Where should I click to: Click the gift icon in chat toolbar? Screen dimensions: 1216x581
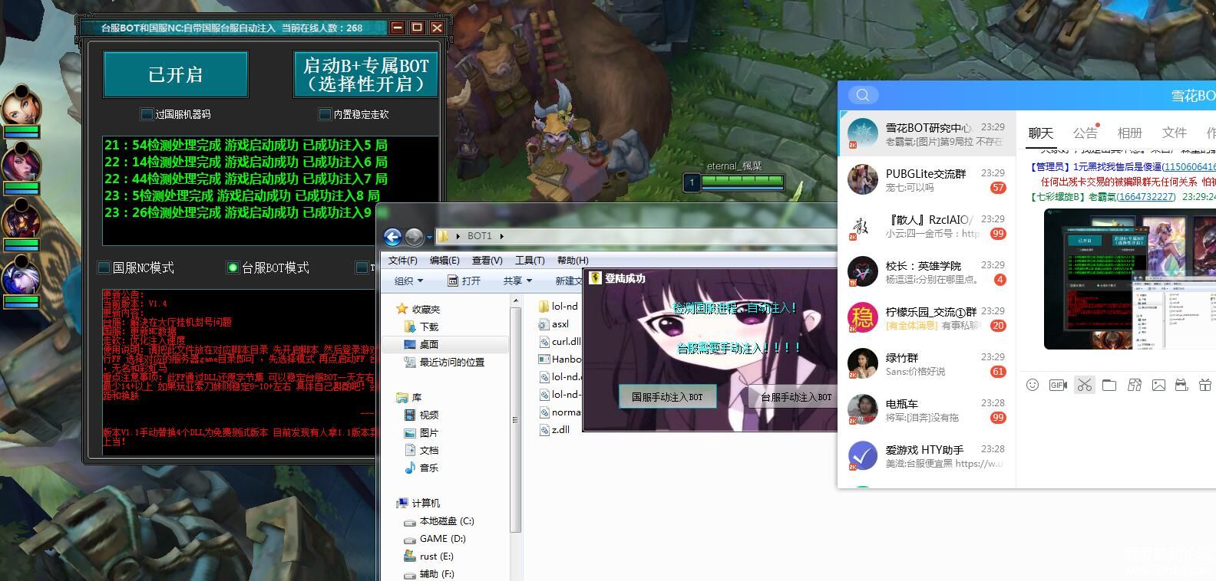tap(1205, 385)
